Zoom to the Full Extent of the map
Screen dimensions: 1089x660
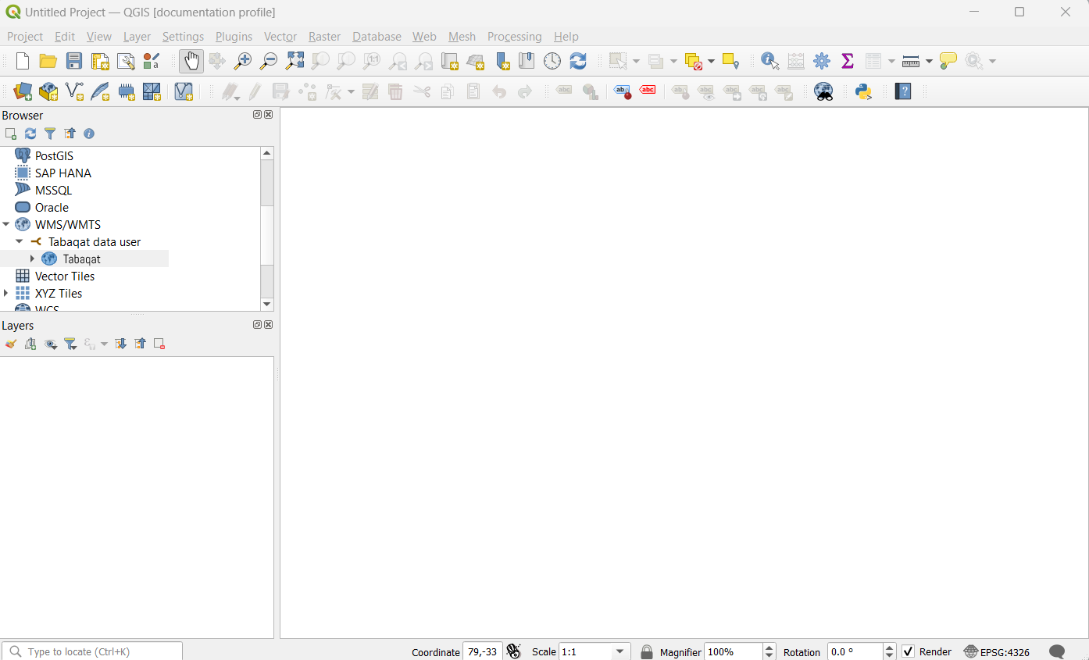(x=295, y=60)
